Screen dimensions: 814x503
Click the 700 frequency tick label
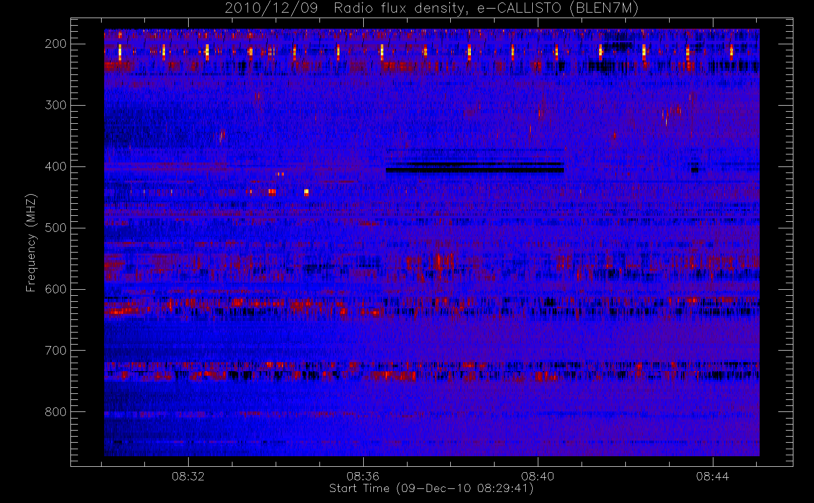(56, 351)
